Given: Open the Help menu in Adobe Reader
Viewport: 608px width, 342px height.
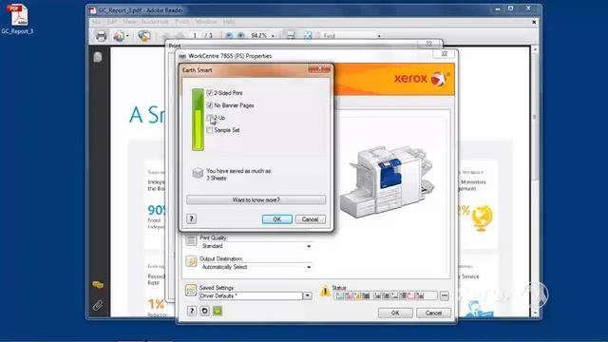Looking at the screenshot, I should point(229,22).
